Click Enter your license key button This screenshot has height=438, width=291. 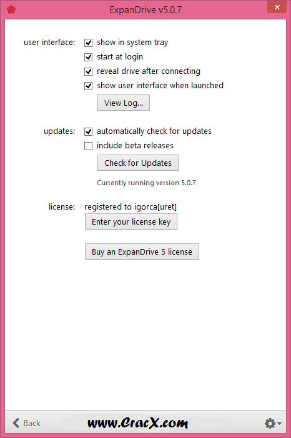(x=131, y=222)
